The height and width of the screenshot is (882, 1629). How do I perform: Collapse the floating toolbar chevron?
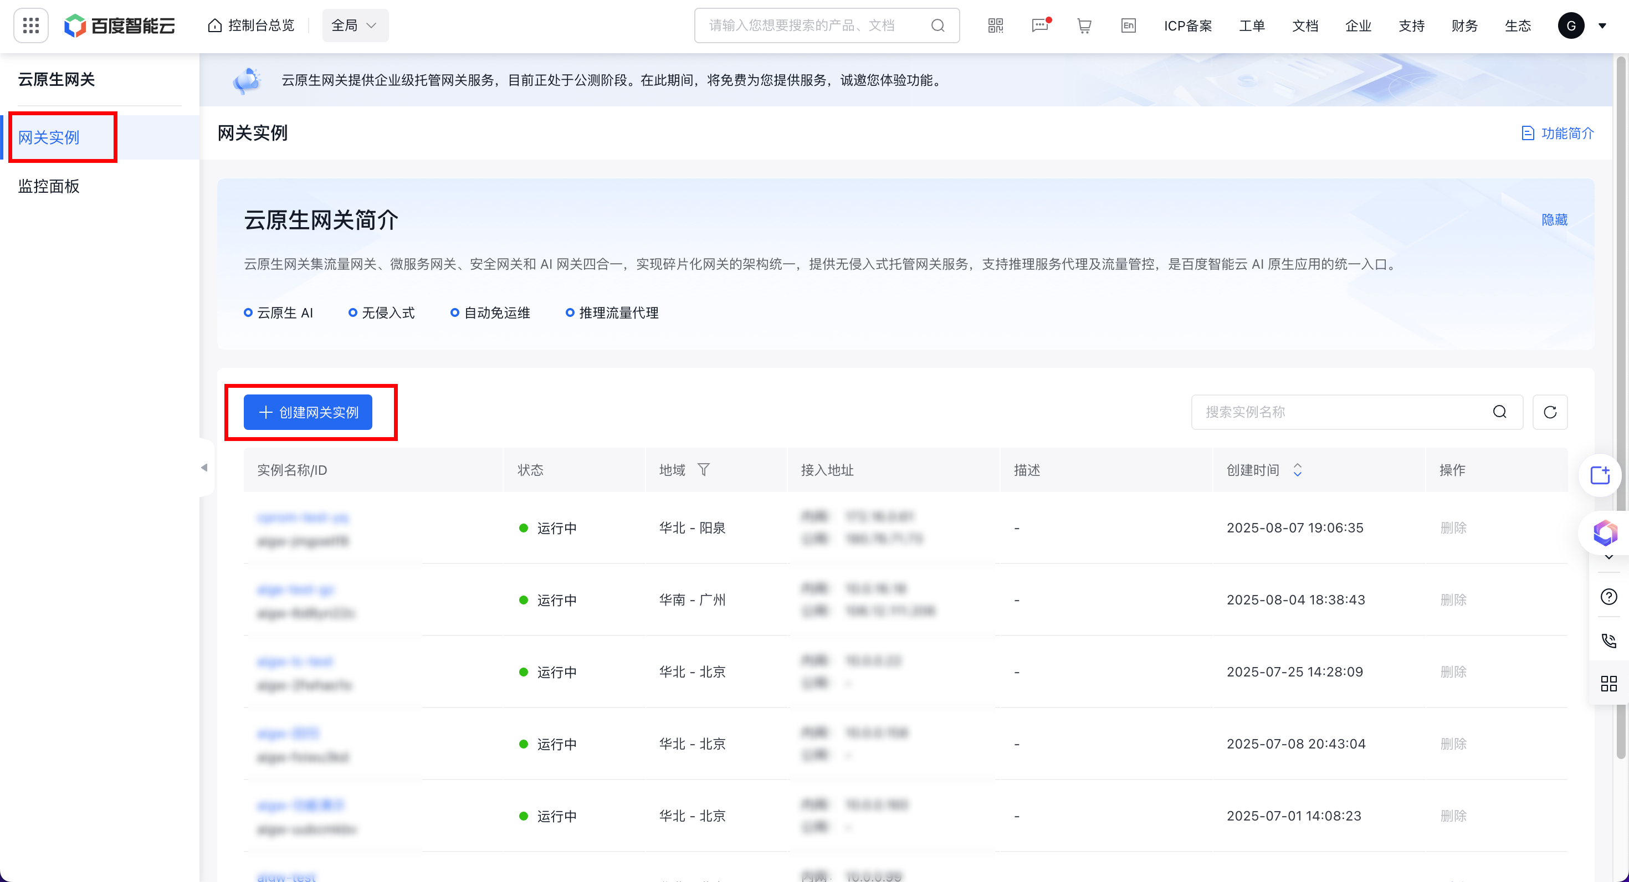[x=1608, y=557]
